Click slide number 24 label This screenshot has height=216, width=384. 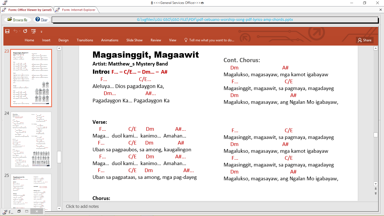[x=7, y=113]
